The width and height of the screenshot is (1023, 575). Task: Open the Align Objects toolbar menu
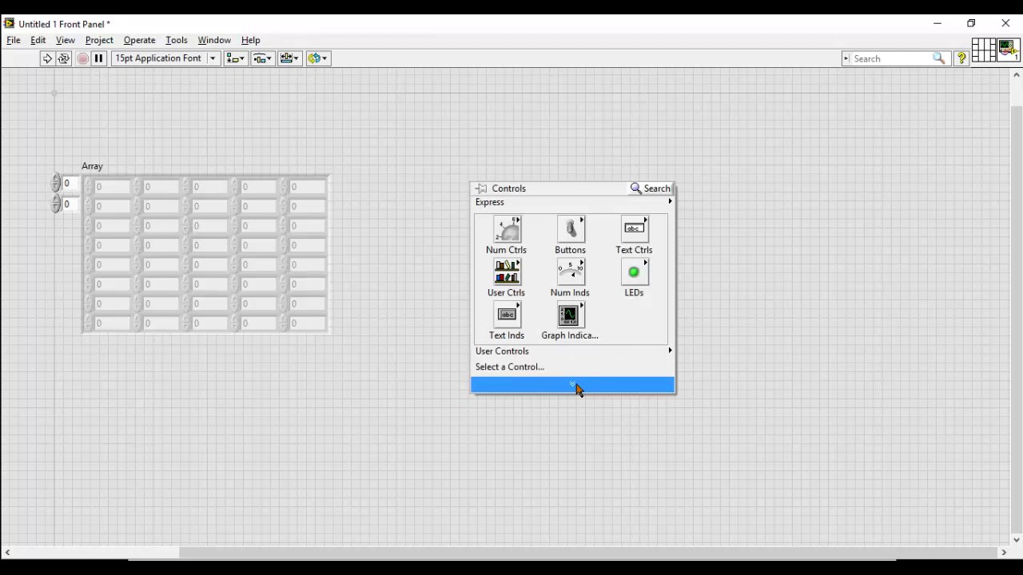pos(236,58)
